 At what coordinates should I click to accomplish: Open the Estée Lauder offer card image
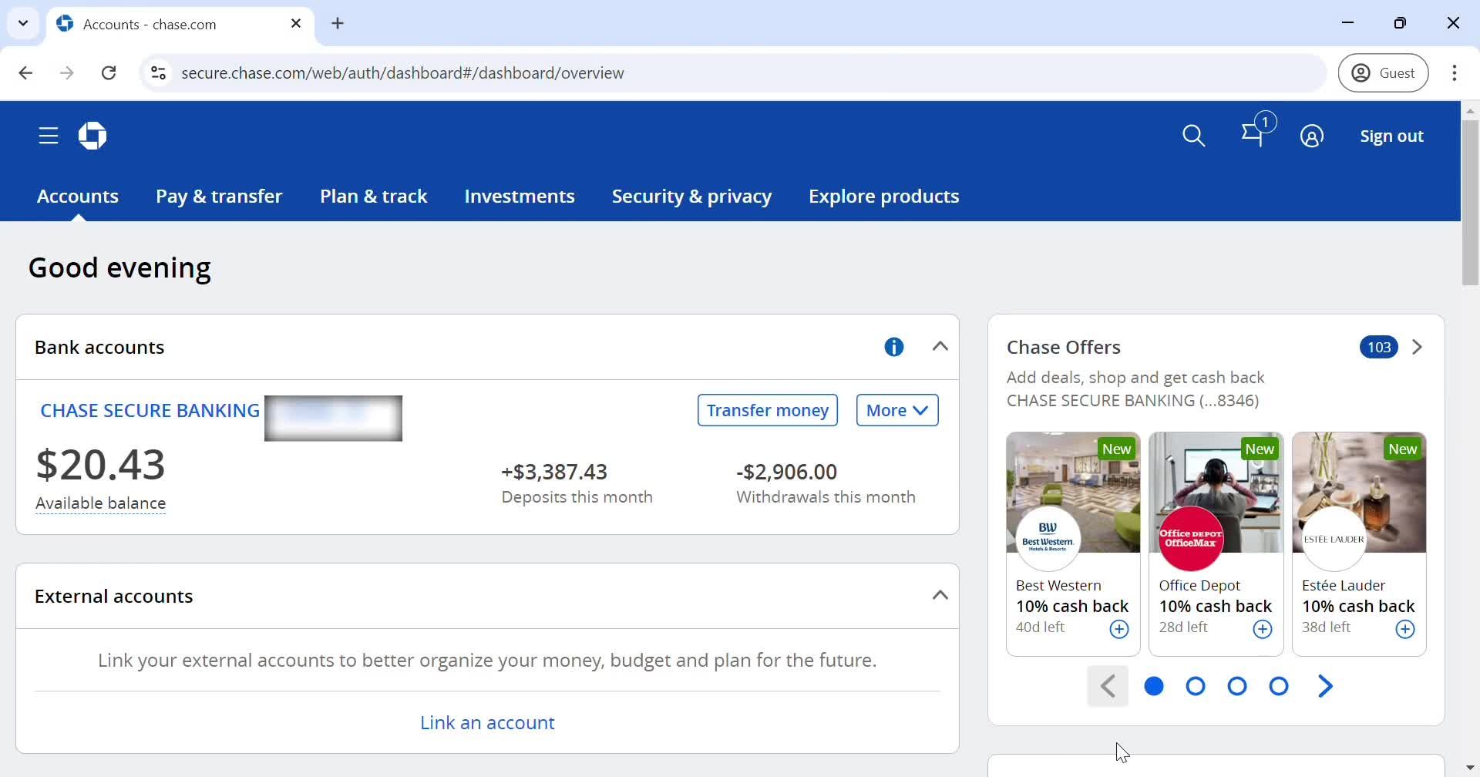click(x=1359, y=493)
